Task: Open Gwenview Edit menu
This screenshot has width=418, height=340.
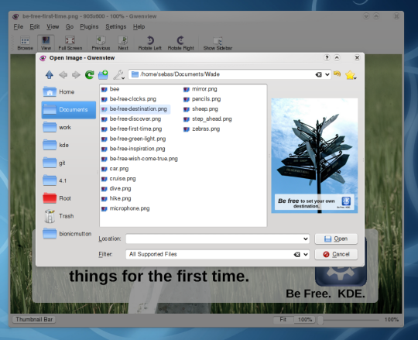Action: (35, 26)
